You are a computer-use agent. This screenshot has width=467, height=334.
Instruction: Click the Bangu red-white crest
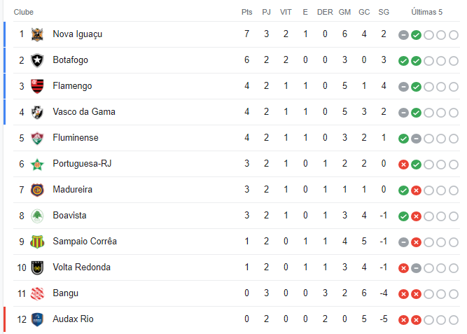(x=37, y=294)
